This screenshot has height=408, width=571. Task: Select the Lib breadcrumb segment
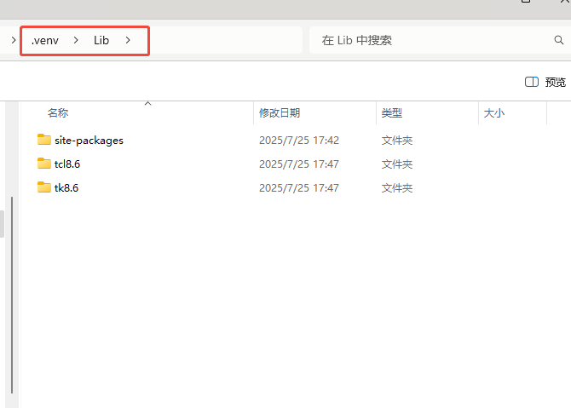101,40
